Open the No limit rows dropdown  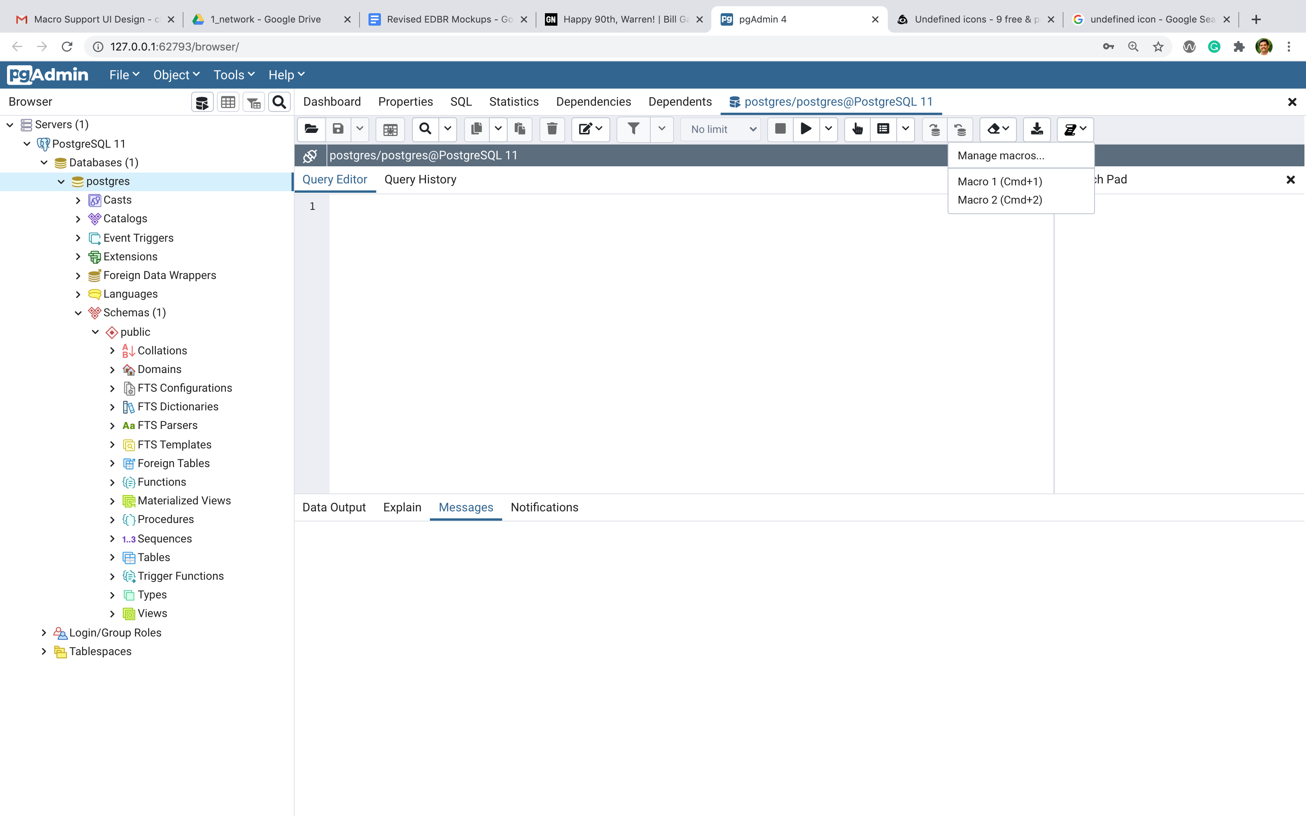[721, 129]
